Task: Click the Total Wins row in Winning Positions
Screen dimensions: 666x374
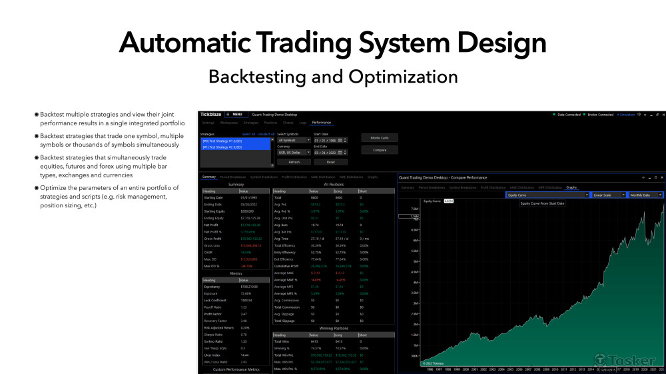Action: click(334, 341)
